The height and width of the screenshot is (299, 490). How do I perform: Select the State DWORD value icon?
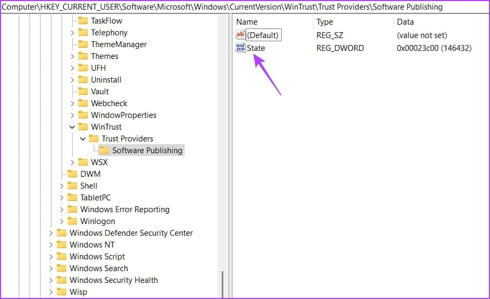[240, 48]
